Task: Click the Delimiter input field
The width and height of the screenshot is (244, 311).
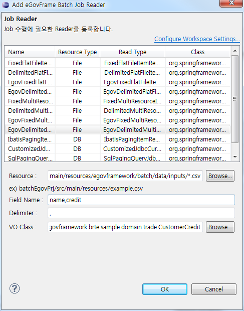Action: pyautogui.click(x=141, y=213)
